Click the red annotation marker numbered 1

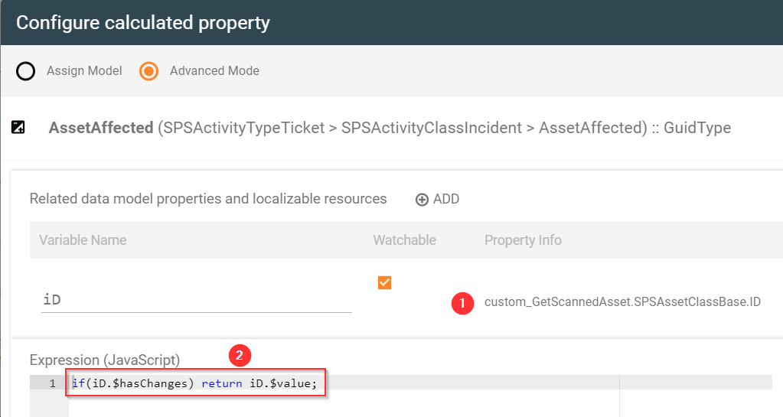[x=461, y=303]
